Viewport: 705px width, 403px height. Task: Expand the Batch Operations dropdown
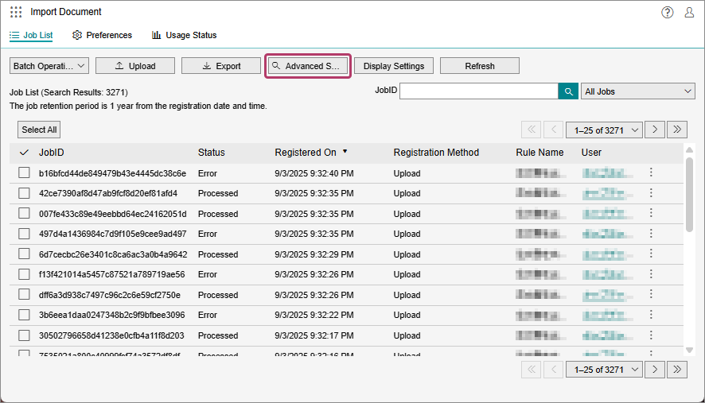coord(49,66)
